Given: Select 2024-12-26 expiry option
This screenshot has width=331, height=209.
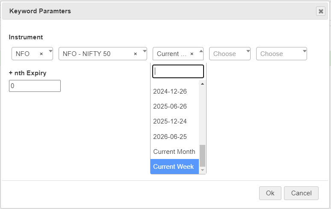Looking at the screenshot, I should coord(170,91).
